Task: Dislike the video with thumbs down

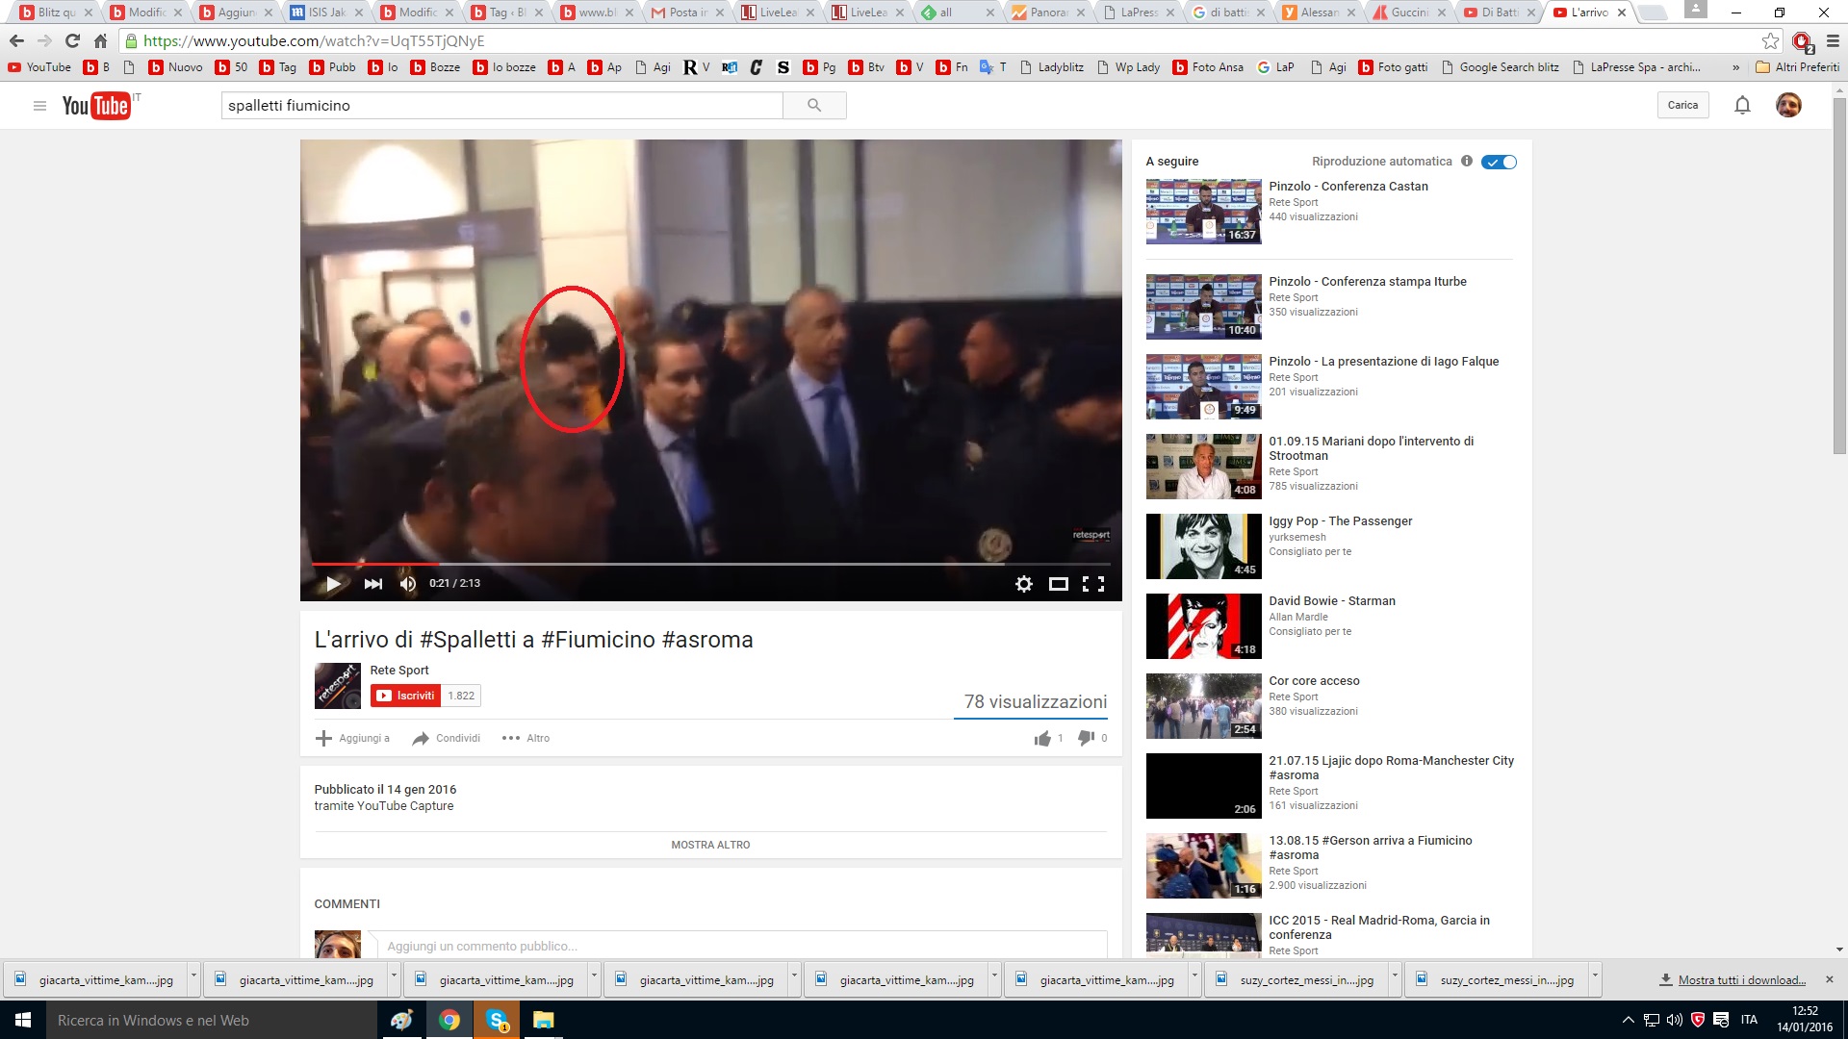Action: tap(1087, 738)
